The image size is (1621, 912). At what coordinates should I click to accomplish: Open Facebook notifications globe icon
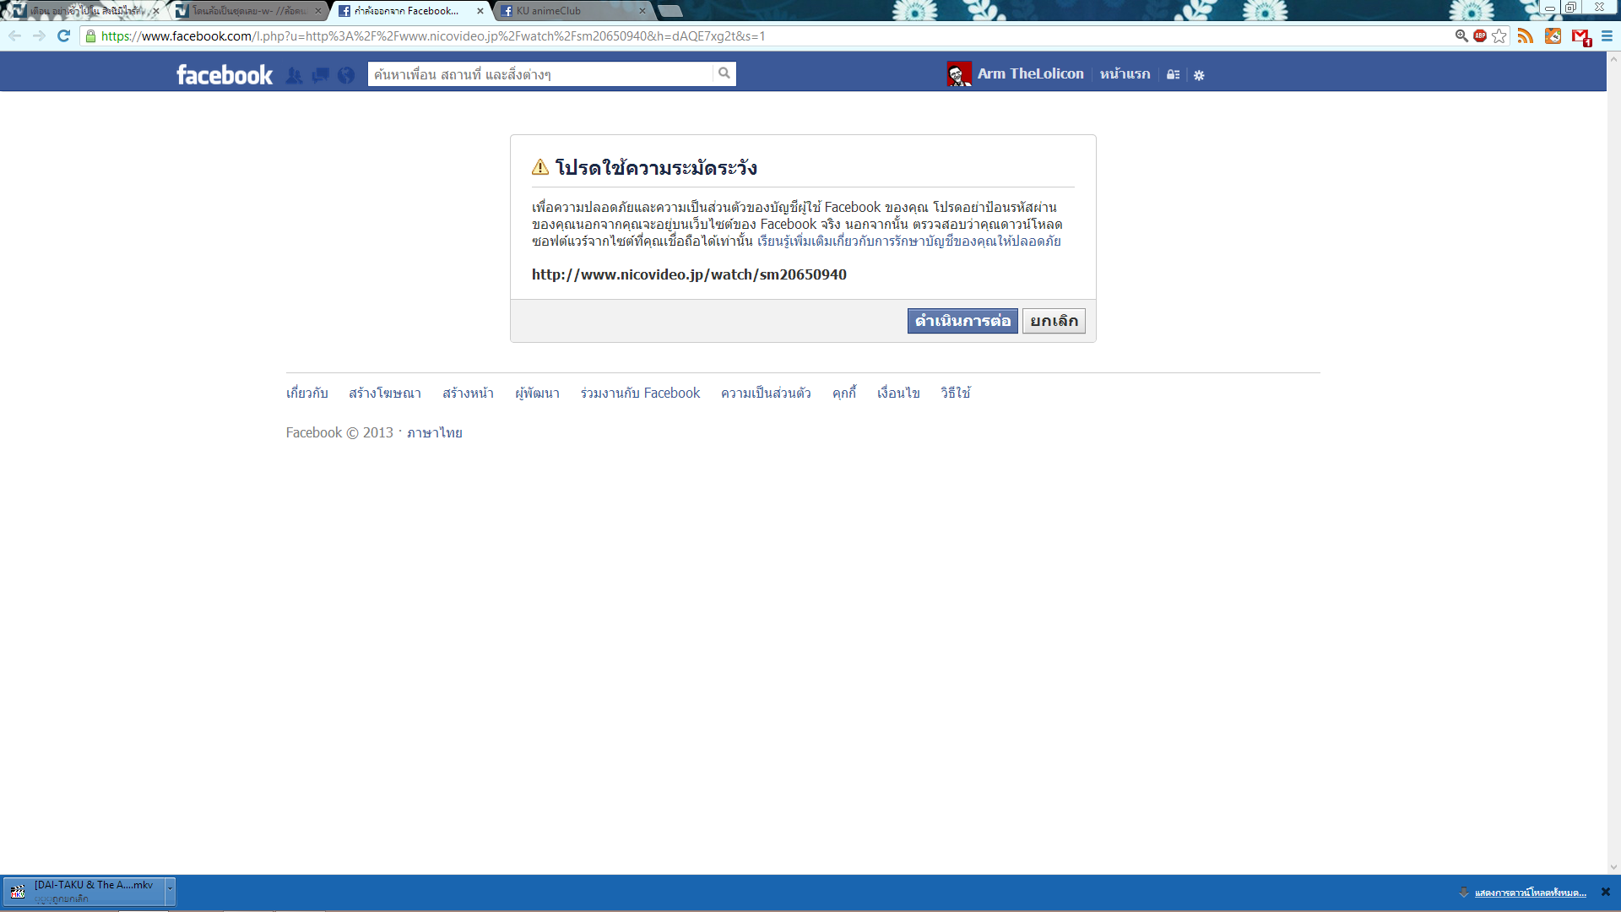(346, 75)
